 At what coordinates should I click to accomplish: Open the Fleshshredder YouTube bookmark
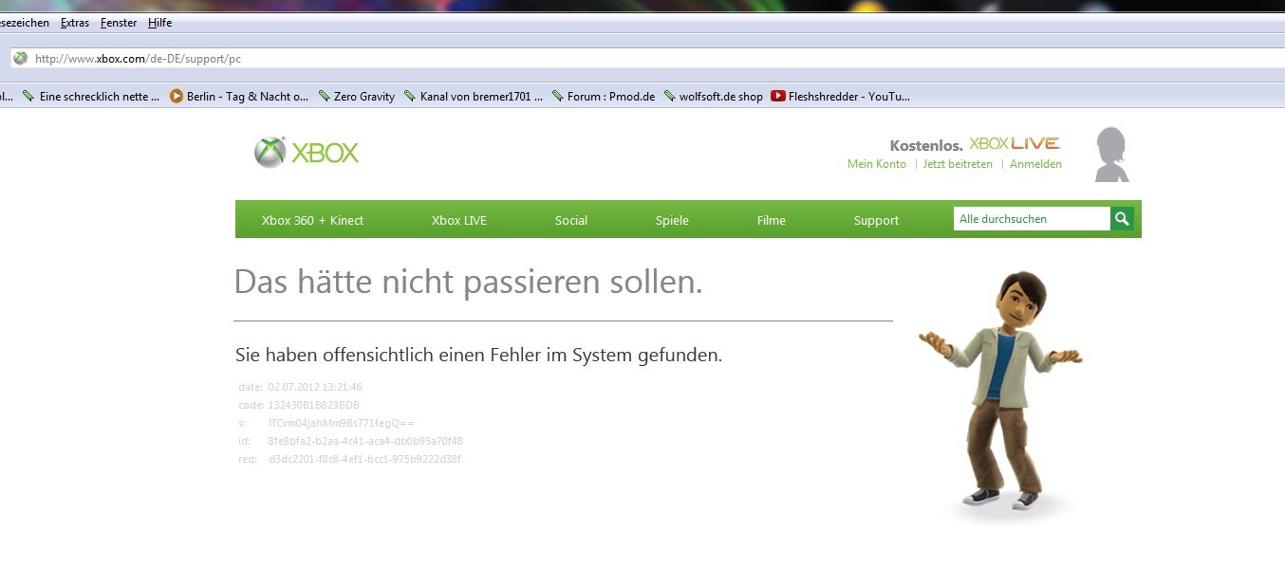(x=841, y=96)
